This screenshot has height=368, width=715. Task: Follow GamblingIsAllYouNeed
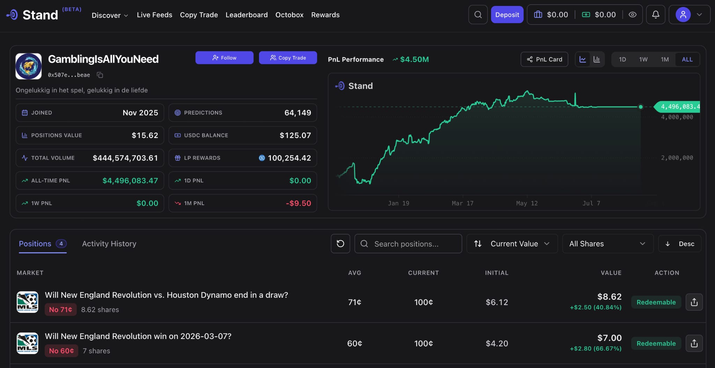[x=224, y=58]
